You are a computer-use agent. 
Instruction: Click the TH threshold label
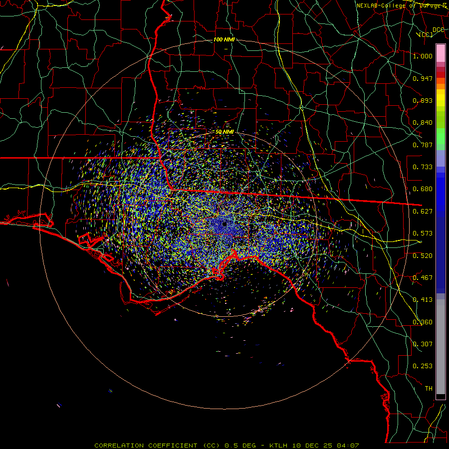coord(429,389)
